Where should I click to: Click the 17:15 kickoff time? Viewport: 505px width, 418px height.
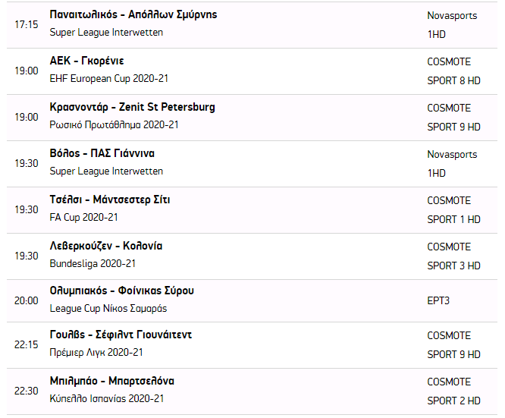point(26,24)
